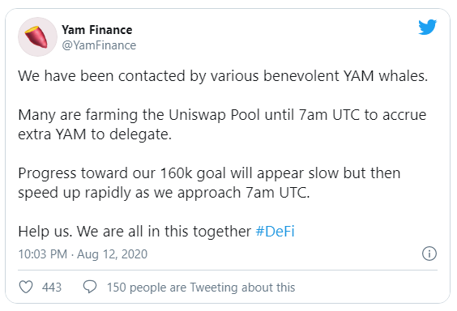Visit the @YamFinance handle link

[x=99, y=45]
